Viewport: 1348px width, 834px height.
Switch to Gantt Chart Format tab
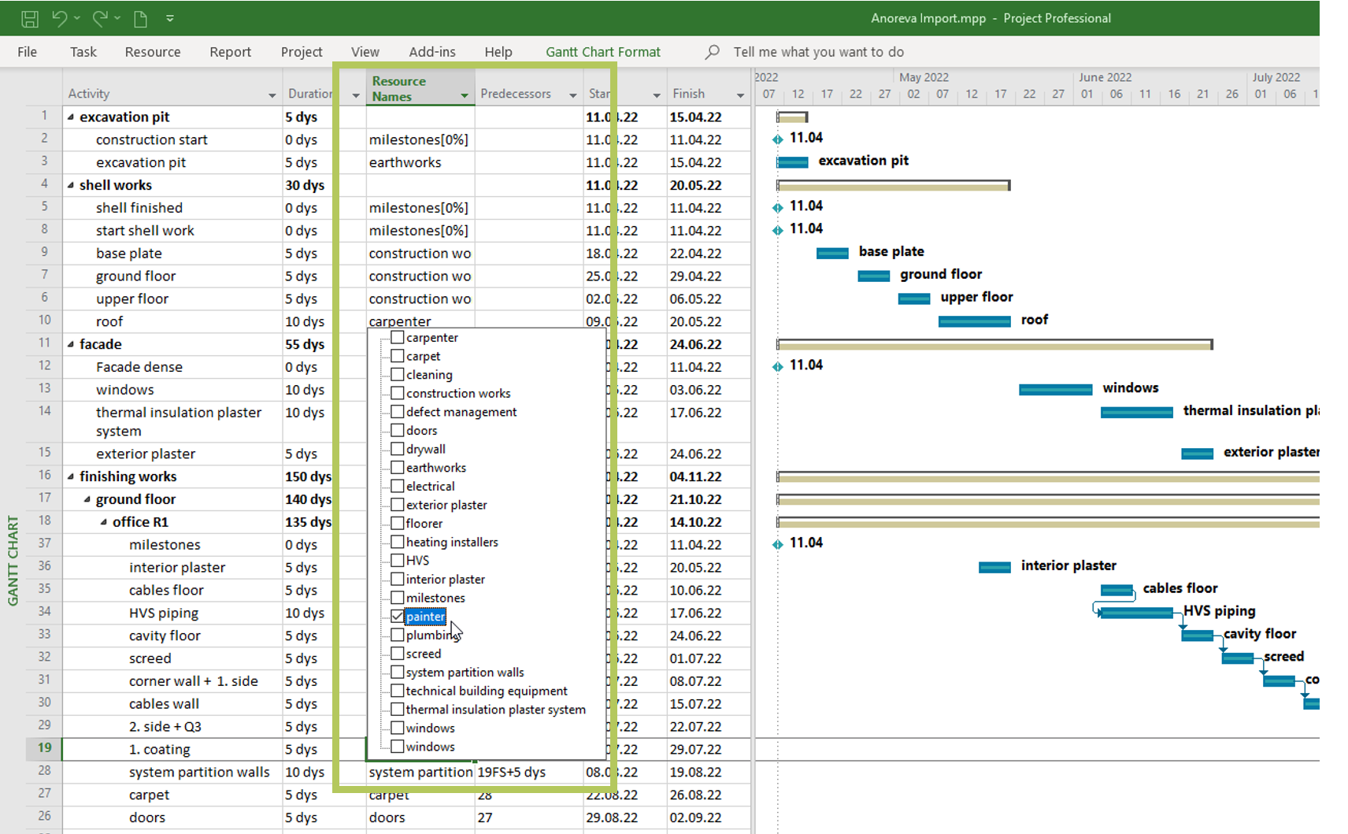[x=602, y=52]
